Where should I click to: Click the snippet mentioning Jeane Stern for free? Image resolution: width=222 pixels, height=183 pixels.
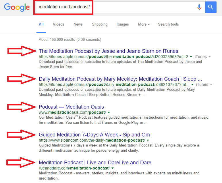click(x=120, y=64)
